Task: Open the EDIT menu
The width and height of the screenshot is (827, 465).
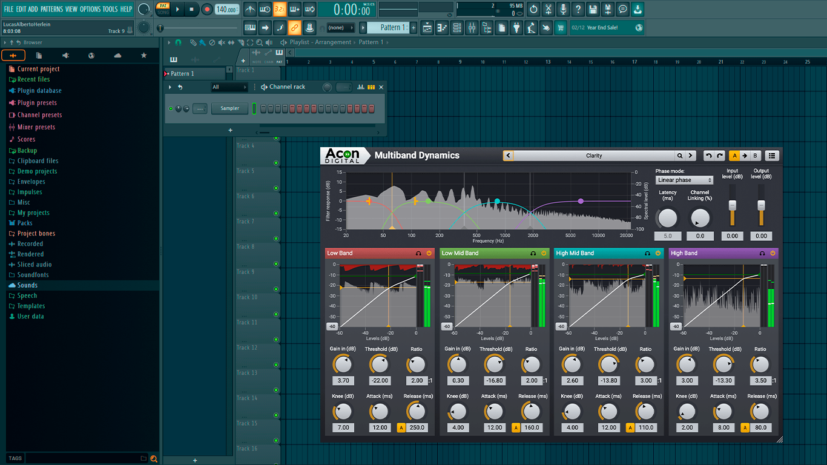Action: pyautogui.click(x=21, y=9)
